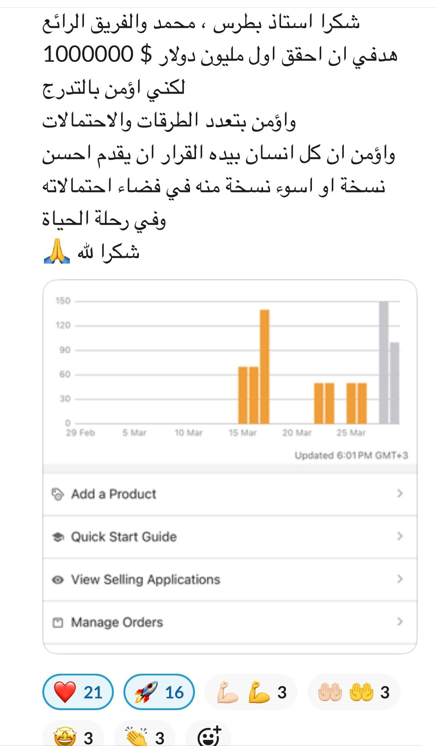Open the Manage Orders chevron arrow
The height and width of the screenshot is (746, 437).
coord(399,621)
